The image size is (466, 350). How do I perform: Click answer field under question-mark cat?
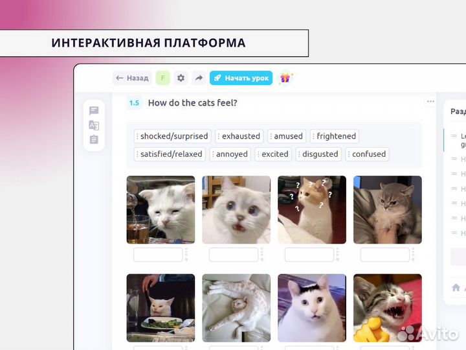(309, 255)
